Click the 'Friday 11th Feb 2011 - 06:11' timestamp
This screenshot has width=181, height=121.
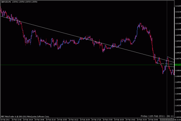tap(157, 116)
